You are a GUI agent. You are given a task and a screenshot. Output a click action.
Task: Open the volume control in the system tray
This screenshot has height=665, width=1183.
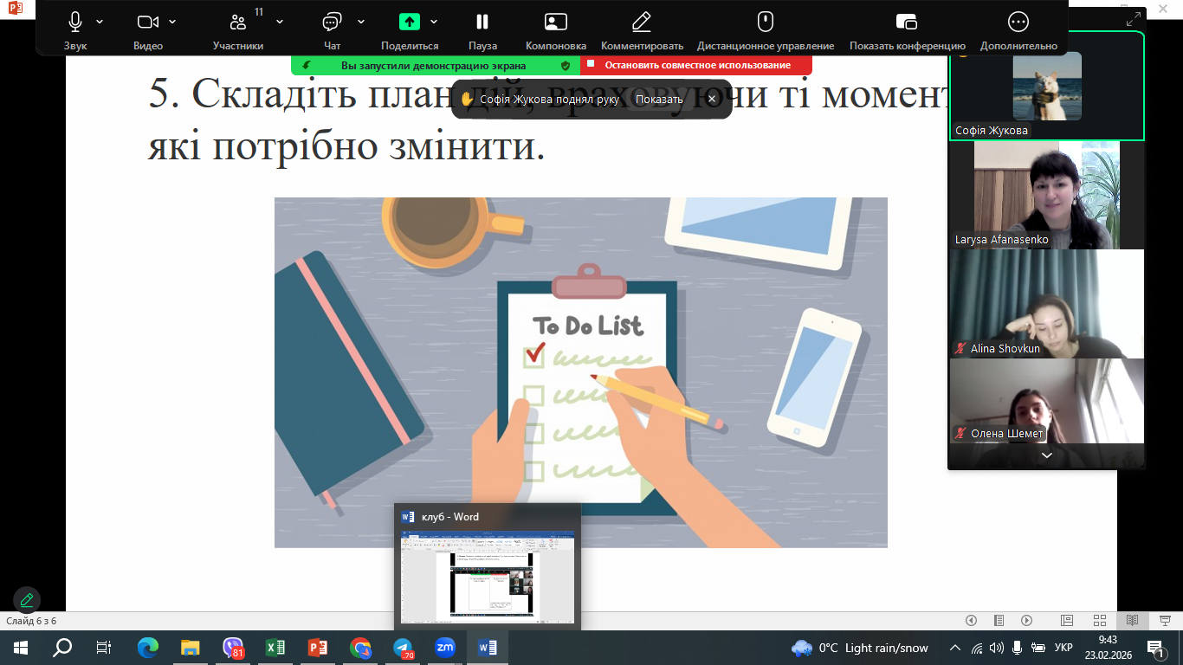[996, 648]
